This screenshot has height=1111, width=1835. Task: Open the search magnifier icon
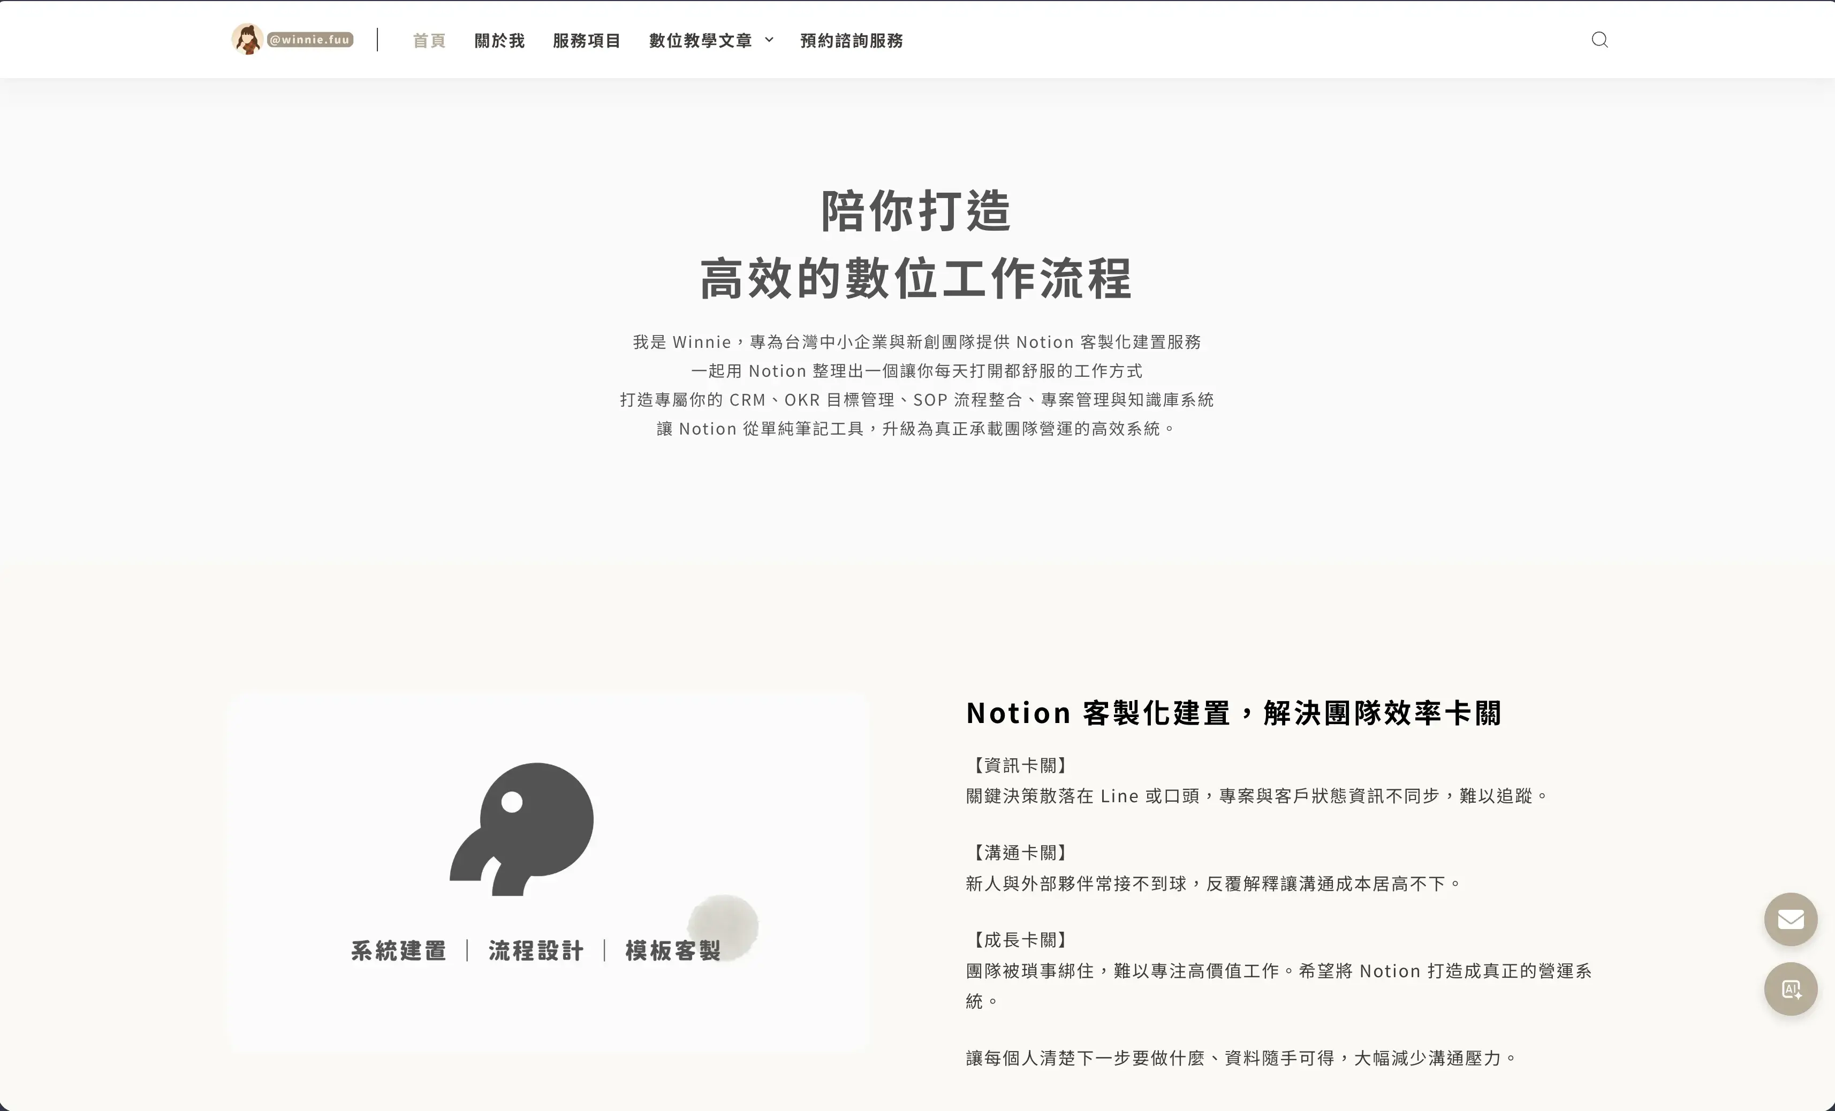(1599, 40)
